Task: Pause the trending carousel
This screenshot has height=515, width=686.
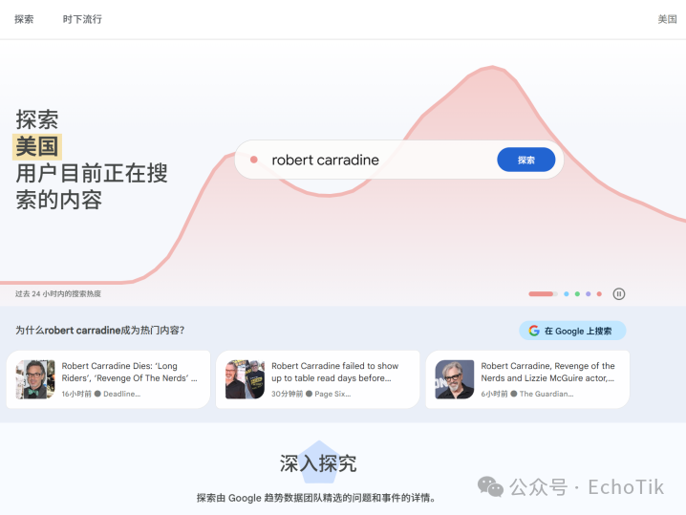Action: pos(618,294)
